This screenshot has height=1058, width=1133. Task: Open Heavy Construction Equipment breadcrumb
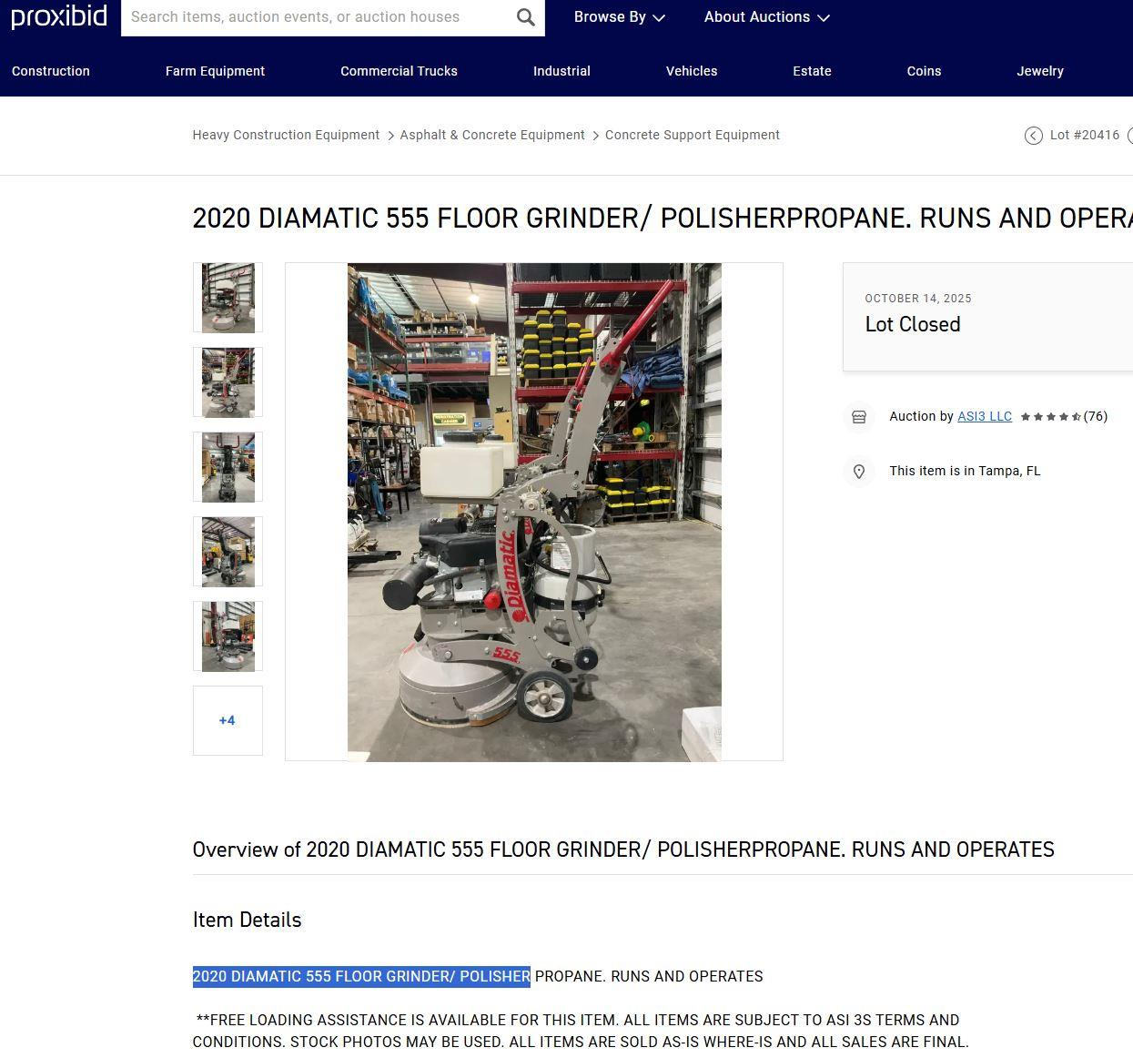pos(286,135)
